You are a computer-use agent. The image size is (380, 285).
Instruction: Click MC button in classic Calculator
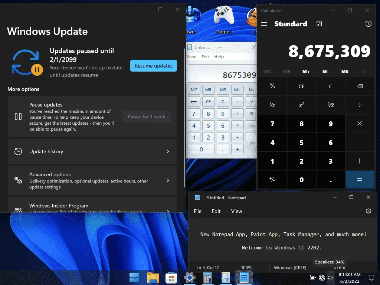pyautogui.click(x=194, y=90)
